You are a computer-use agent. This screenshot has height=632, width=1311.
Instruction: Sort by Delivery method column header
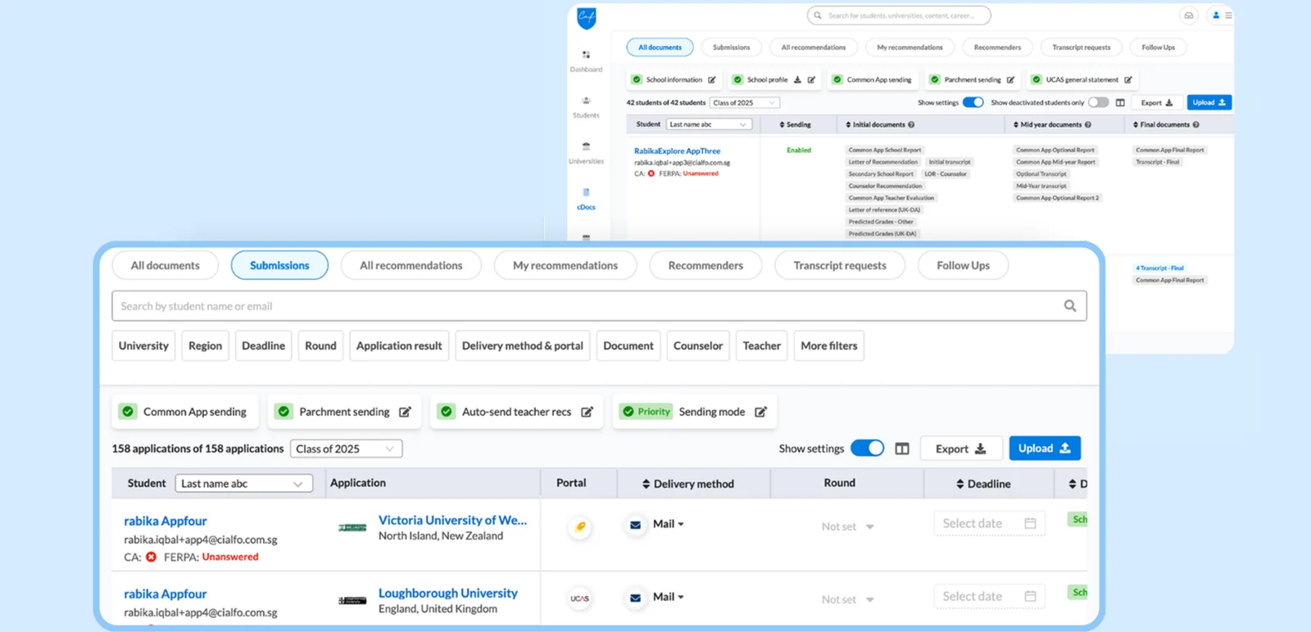[688, 484]
